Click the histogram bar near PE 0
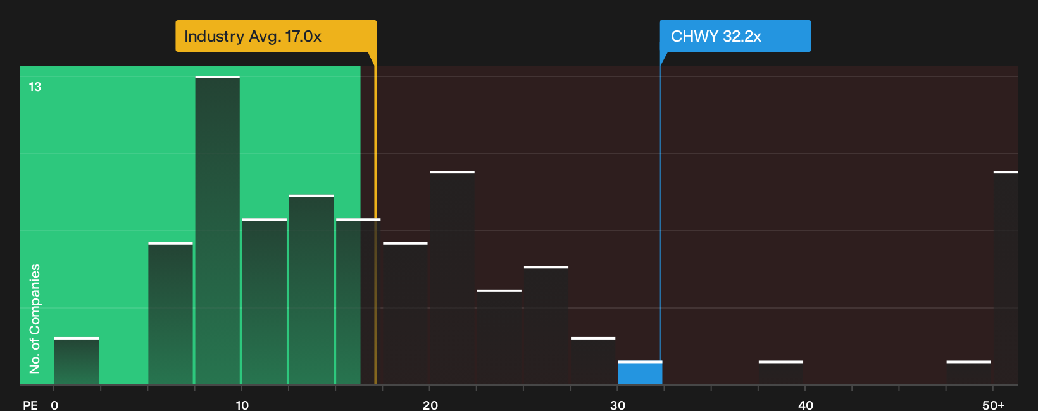 coord(77,361)
